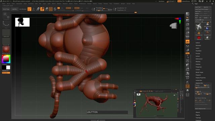Select the Move transform icon in top shelf
Screen dimensions: 215x121
[38, 9]
